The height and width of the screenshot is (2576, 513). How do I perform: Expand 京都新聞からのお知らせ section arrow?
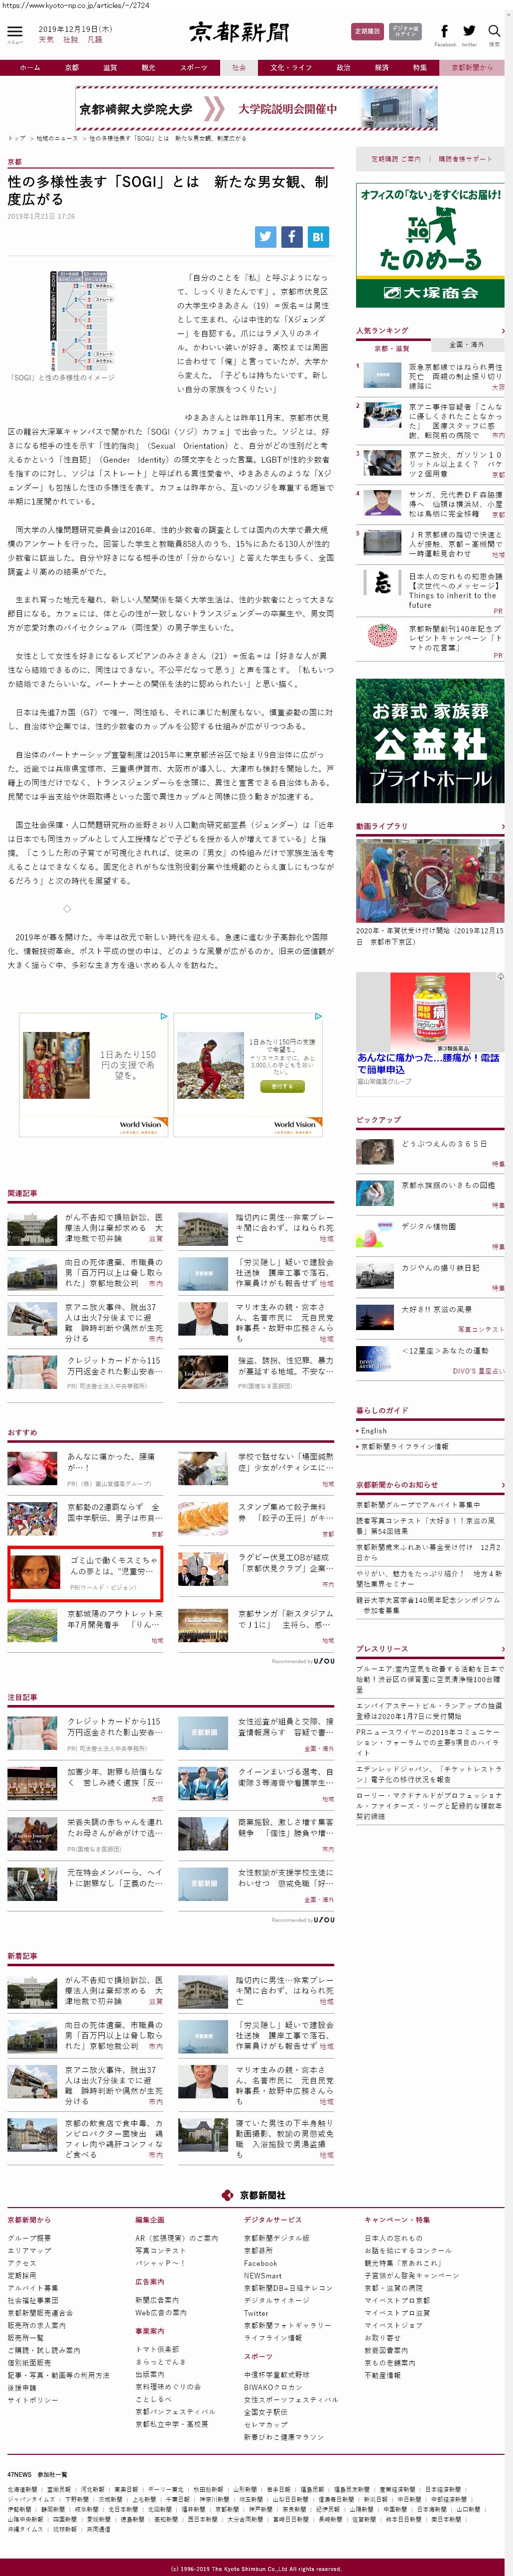[501, 1485]
